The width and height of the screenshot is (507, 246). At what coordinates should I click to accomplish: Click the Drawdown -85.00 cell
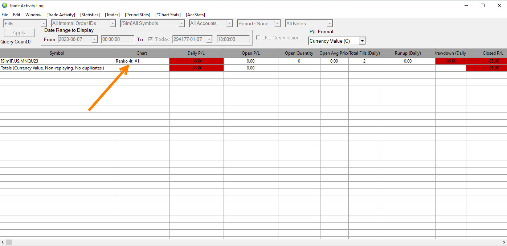pos(450,61)
